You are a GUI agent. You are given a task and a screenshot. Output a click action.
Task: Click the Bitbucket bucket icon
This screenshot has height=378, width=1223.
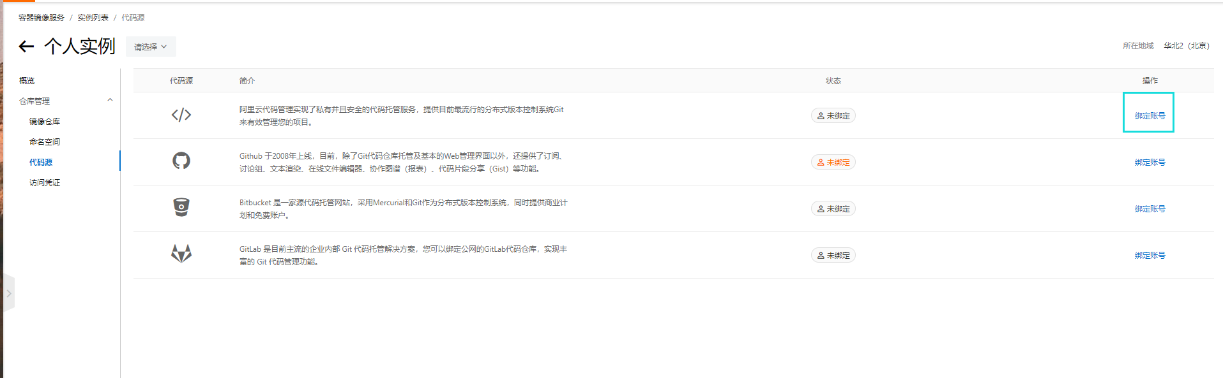(181, 207)
